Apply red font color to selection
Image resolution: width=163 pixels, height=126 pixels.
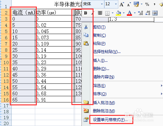point(129,13)
